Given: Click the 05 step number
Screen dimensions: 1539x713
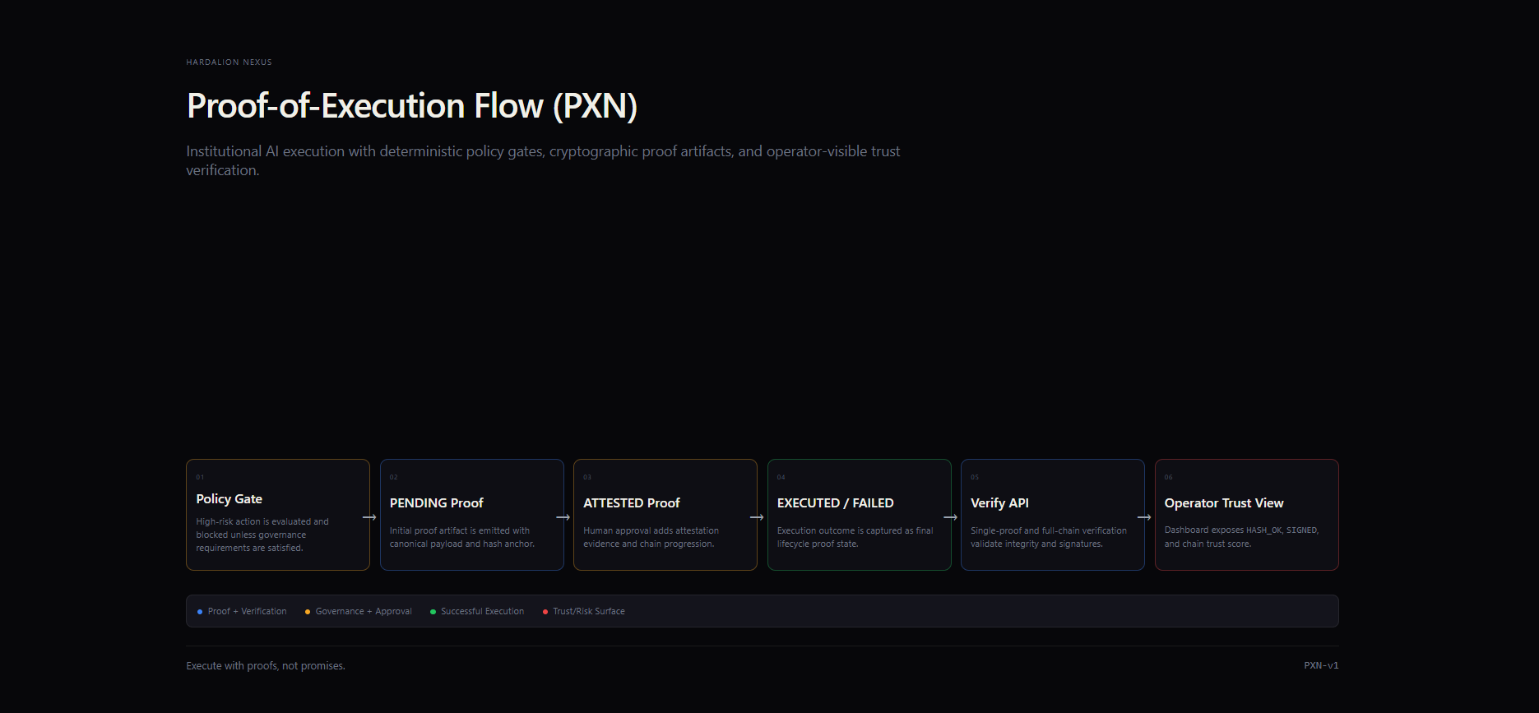Looking at the screenshot, I should [975, 477].
